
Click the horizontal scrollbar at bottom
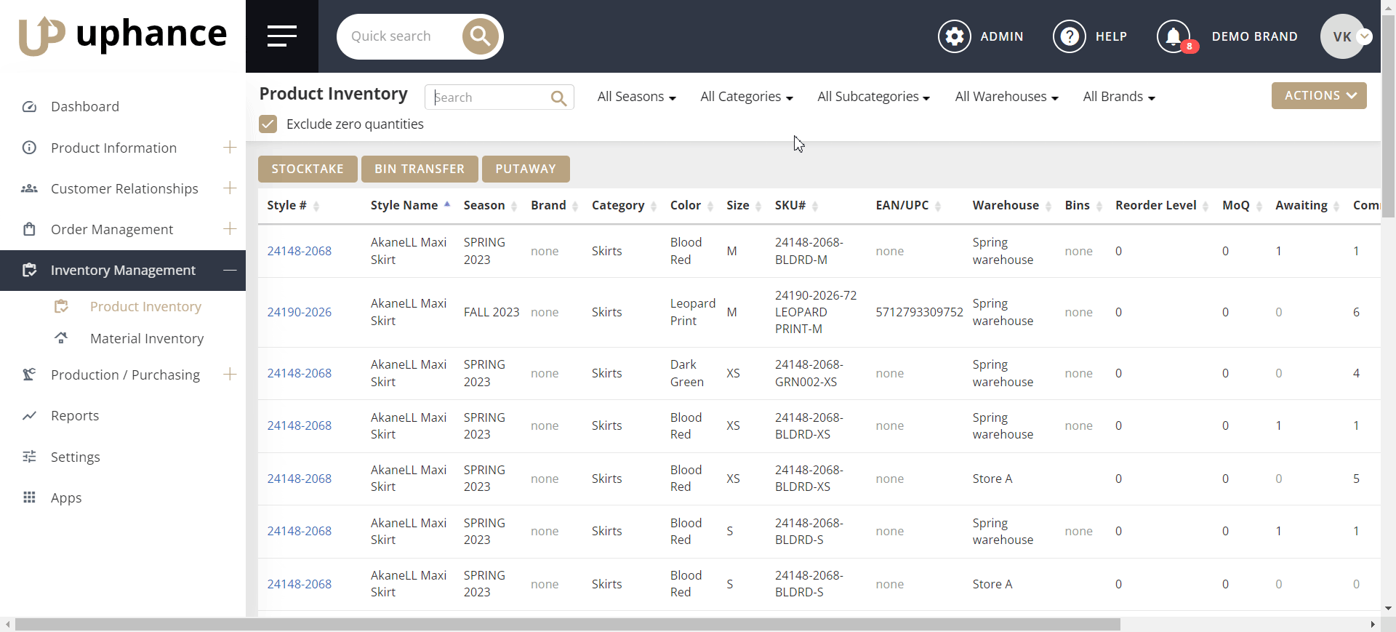click(x=567, y=625)
